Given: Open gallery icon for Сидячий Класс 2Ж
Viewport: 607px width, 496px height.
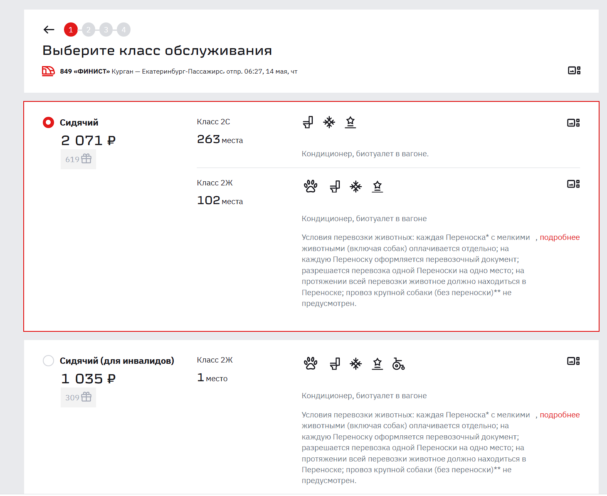Looking at the screenshot, I should [573, 184].
